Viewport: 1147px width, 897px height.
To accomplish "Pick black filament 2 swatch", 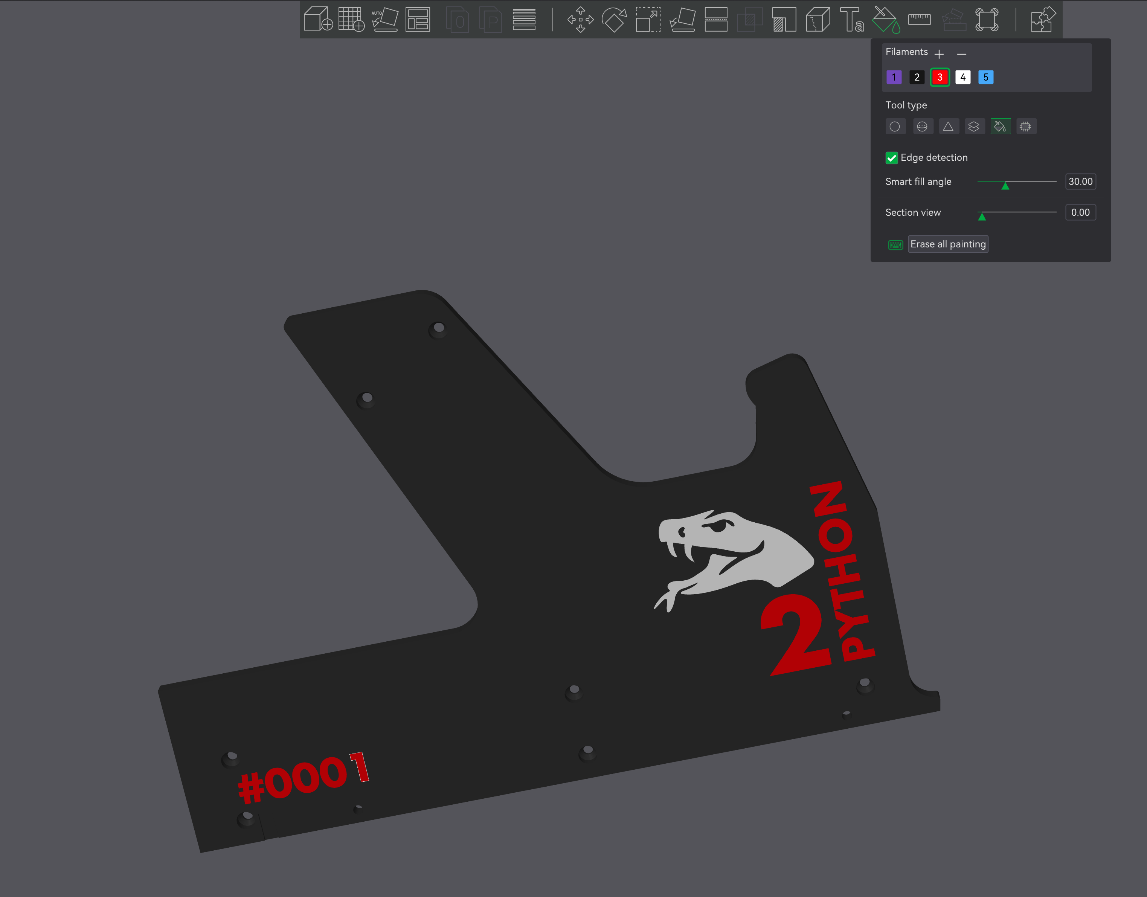I will coord(917,77).
